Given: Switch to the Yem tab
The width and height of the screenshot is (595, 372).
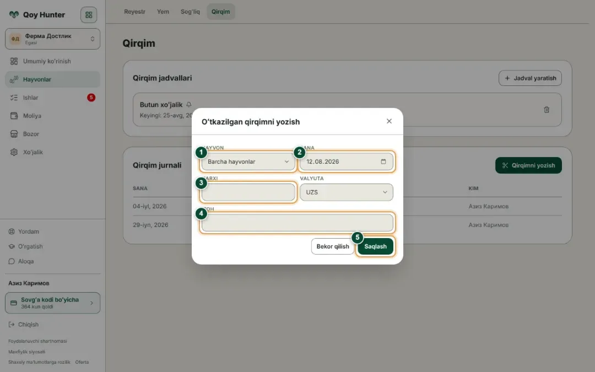Looking at the screenshot, I should point(163,12).
